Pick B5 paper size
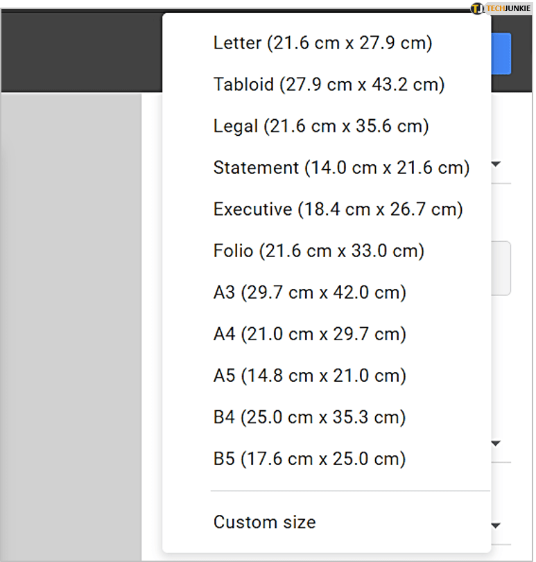The image size is (536, 562). [309, 459]
